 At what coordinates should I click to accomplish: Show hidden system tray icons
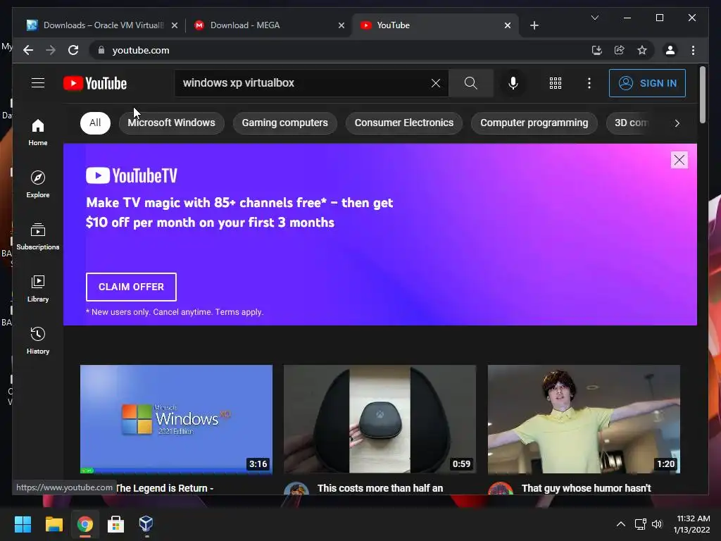(620, 524)
